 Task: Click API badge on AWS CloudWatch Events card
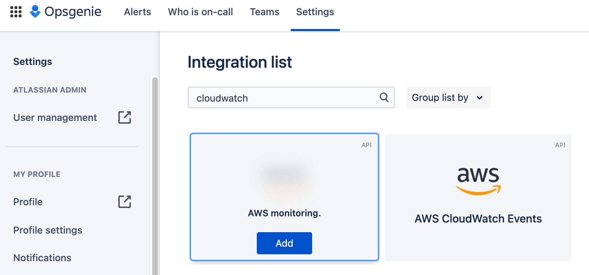coord(560,145)
